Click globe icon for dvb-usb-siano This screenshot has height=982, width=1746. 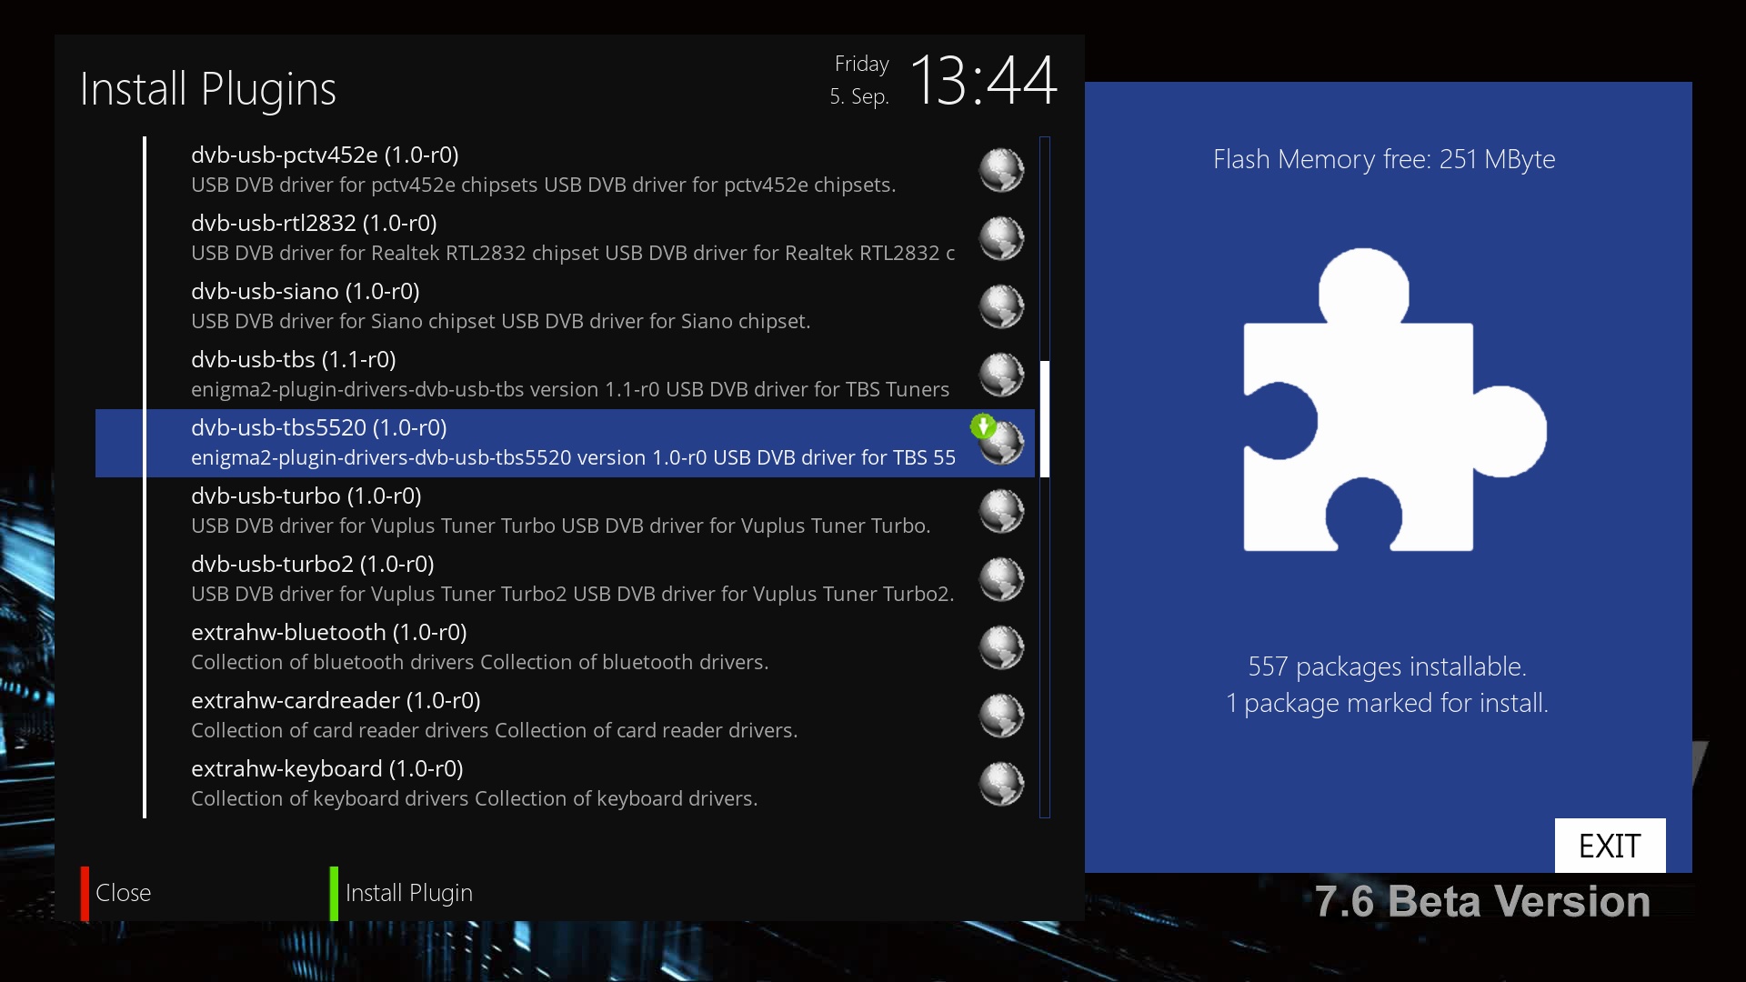[x=1001, y=306]
